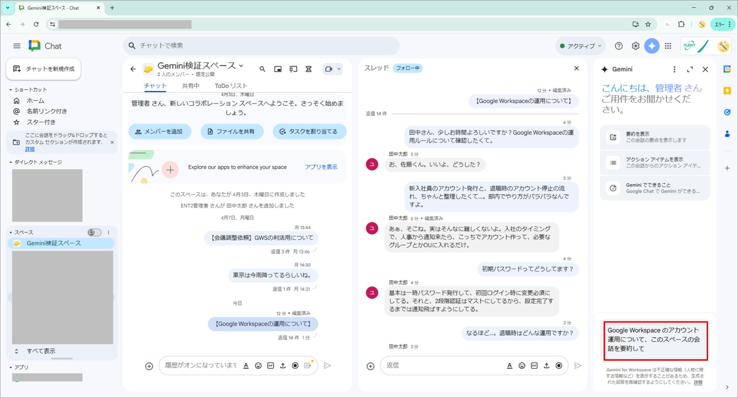This screenshot has height=398, width=738.
Task: Open Contacts in side panel
Action: [727, 134]
